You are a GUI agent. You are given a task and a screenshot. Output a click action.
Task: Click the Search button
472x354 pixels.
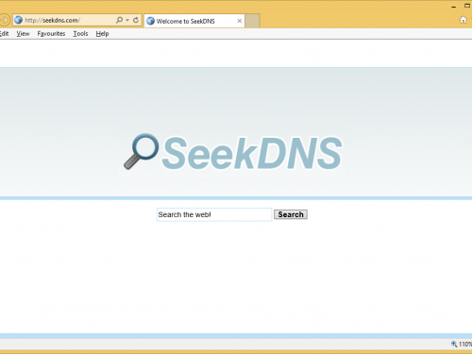point(291,214)
